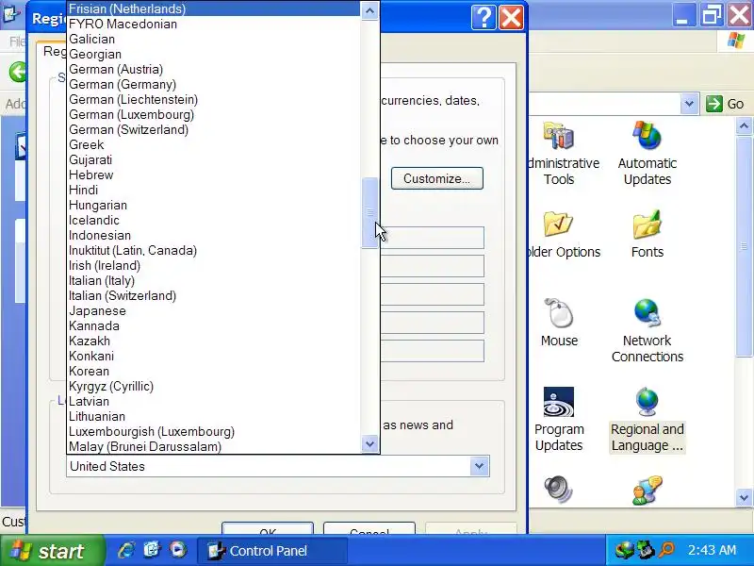Select Hindi in the list
Screen dimensions: 754x566
(x=214, y=191)
